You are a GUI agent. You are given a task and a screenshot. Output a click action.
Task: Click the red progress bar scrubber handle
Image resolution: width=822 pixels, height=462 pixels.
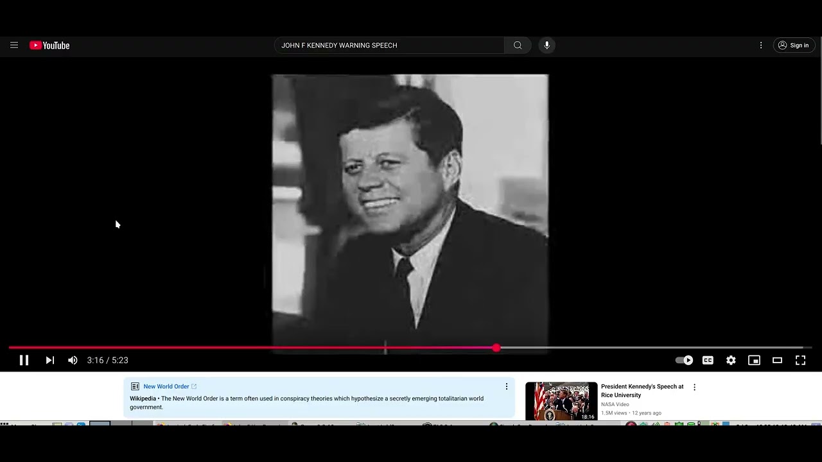point(496,348)
